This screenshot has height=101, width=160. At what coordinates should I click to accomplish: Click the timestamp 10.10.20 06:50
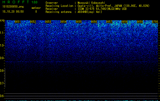coord(13,12)
